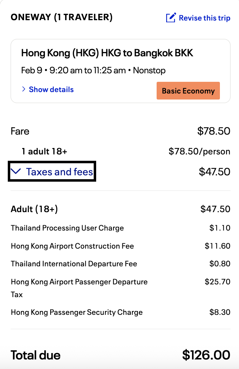The height and width of the screenshot is (369, 239).
Task: Click the chevron arrow next to Show details
Action: click(24, 90)
